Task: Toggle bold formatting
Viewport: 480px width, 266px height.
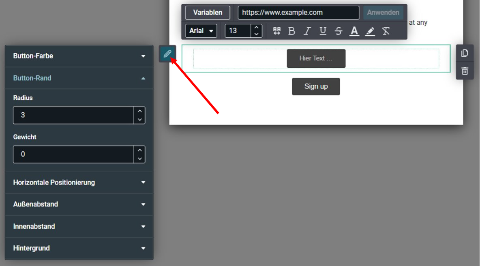Action: [x=291, y=31]
